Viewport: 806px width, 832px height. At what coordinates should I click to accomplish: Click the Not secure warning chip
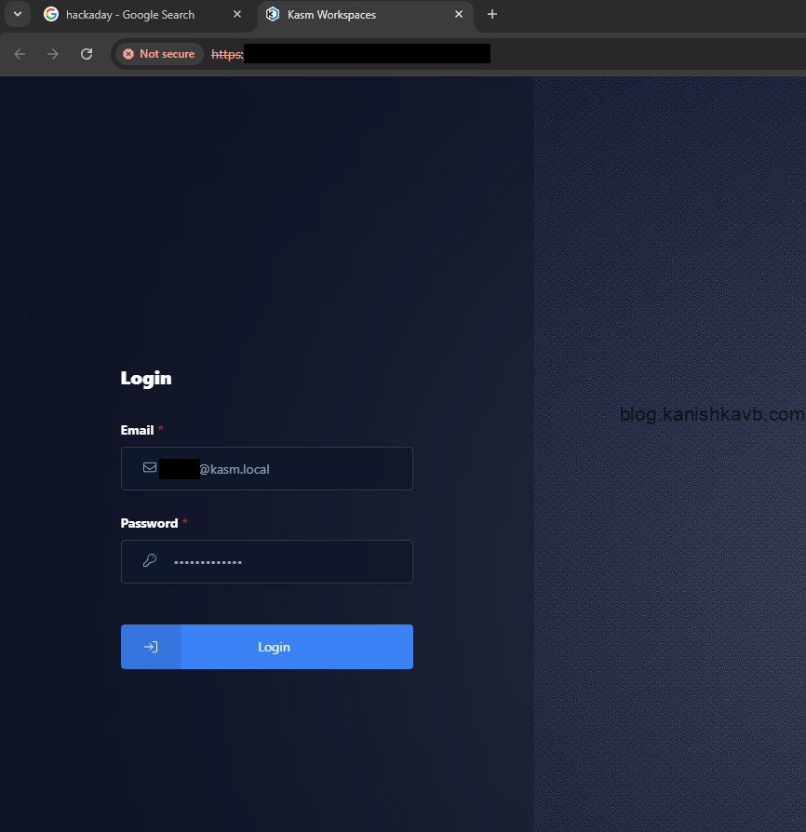click(158, 54)
